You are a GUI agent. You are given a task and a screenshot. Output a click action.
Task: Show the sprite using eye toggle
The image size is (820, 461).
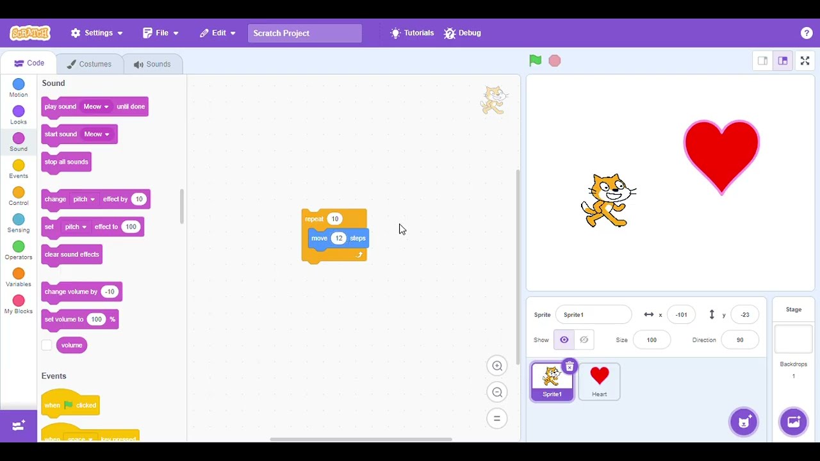(x=564, y=340)
